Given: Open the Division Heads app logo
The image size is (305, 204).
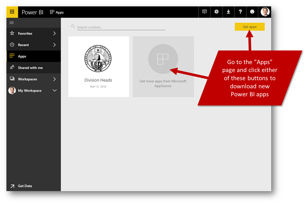Looking at the screenshot, I should 98,59.
